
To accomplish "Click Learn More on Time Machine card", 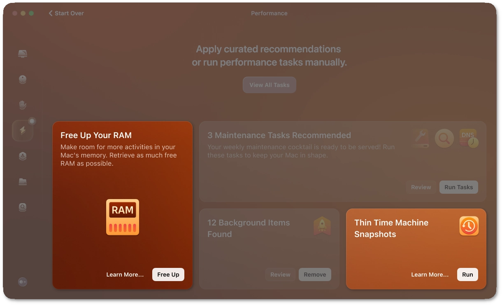I will click(430, 274).
